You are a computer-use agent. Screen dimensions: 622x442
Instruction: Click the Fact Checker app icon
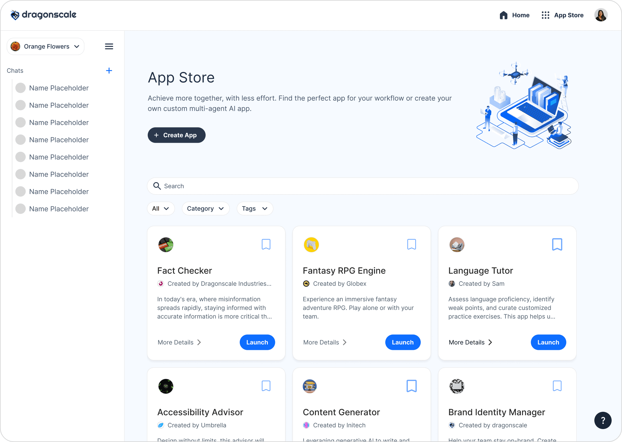click(166, 245)
